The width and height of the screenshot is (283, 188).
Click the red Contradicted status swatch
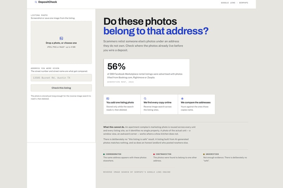[154, 154]
